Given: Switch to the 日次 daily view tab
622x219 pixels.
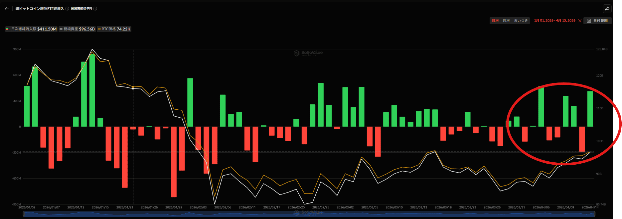Looking at the screenshot, I should click(x=495, y=21).
